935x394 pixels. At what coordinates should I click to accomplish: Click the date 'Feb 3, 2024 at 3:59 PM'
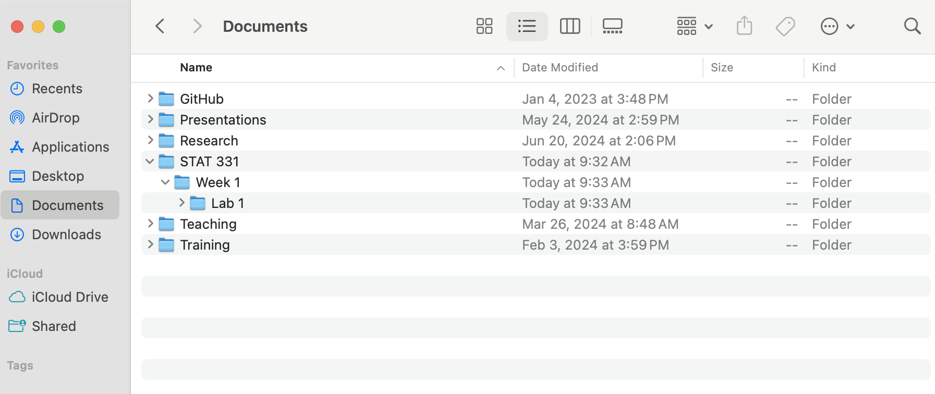tap(596, 245)
